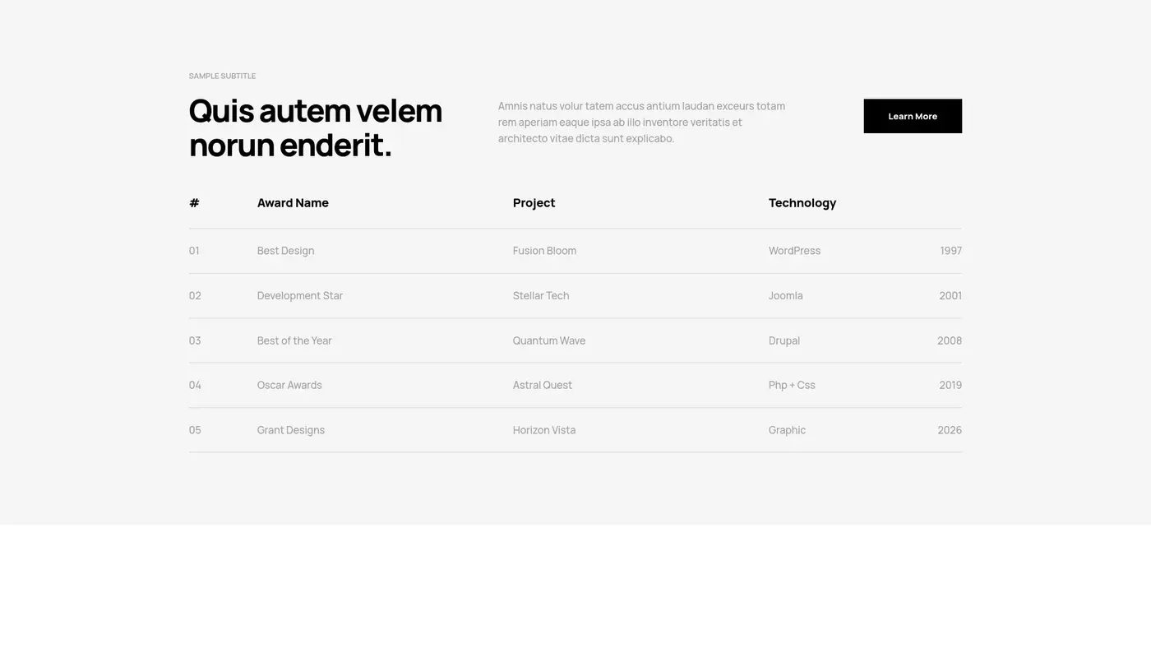This screenshot has width=1151, height=648.
Task: Click the Quantum Wave project
Action: (x=548, y=340)
